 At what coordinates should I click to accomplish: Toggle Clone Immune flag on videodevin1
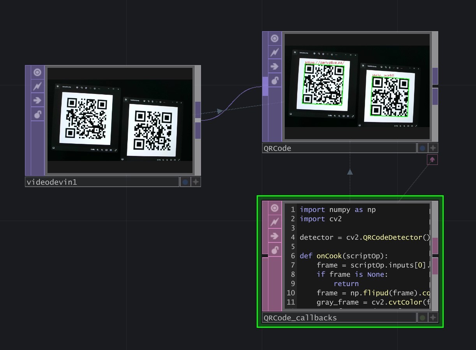tap(37, 86)
